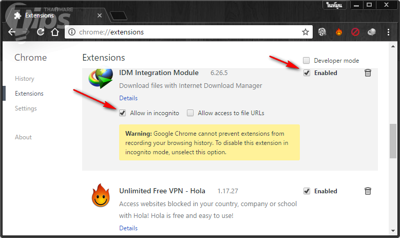
Task: Open the Chrome three-dot menu
Action: (x=389, y=32)
